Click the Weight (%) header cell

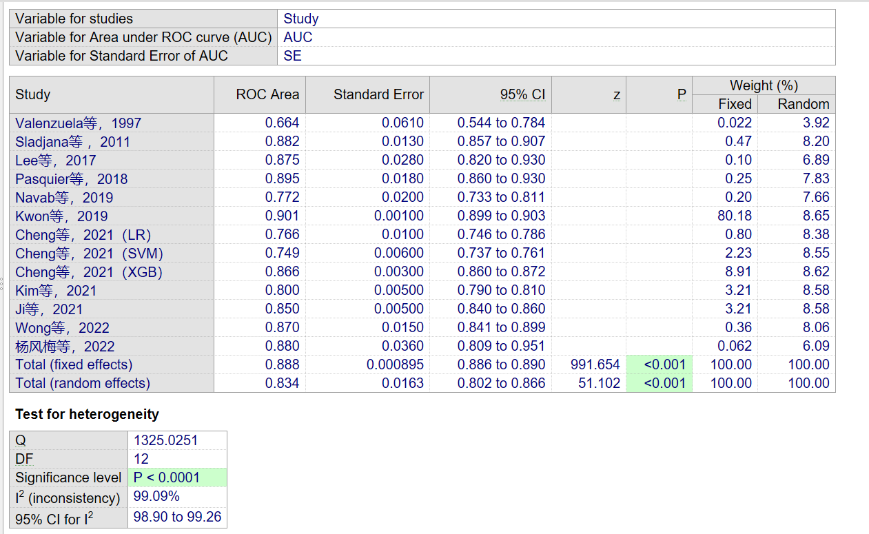(764, 85)
